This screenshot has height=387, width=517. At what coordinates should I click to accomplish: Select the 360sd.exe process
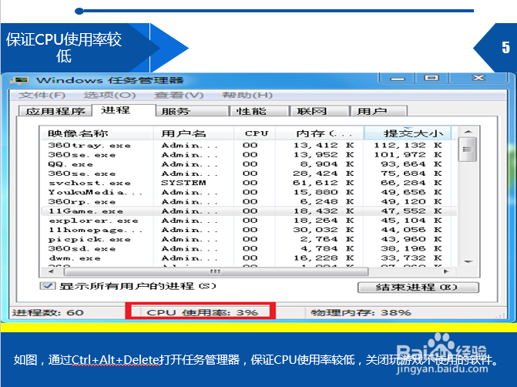[249, 248]
